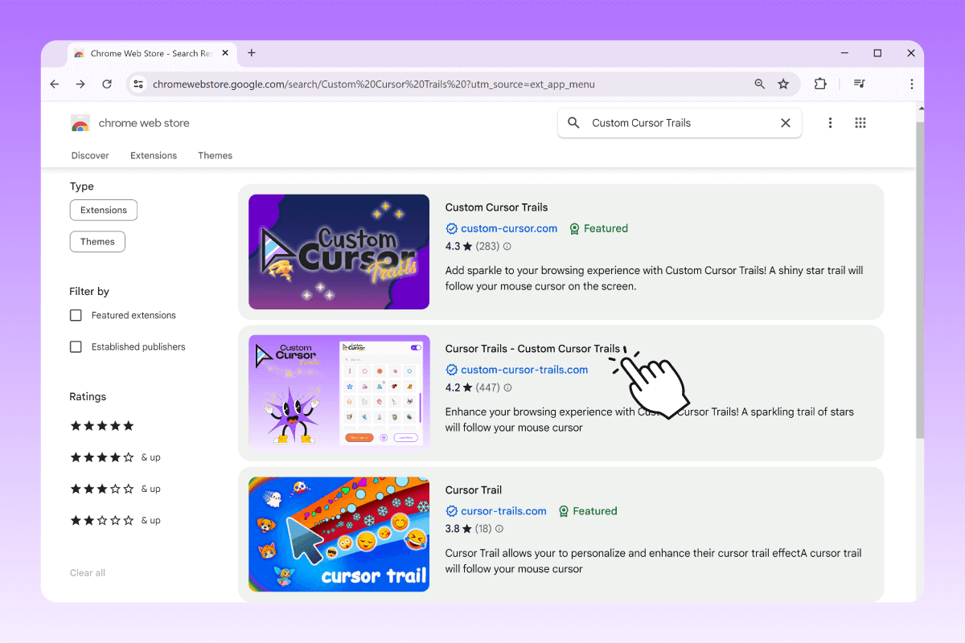The width and height of the screenshot is (965, 643).
Task: Open the Cursor Trail result title
Action: click(x=474, y=490)
